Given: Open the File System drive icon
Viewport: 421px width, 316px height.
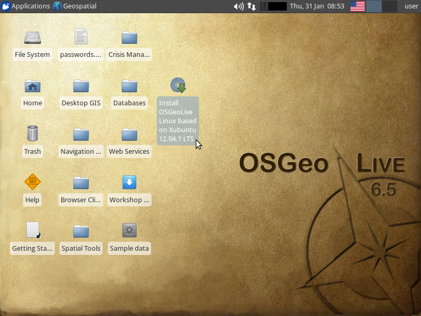Looking at the screenshot, I should coord(33,37).
